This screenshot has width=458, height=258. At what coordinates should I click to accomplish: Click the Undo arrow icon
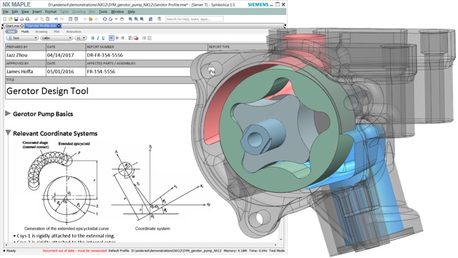[x=57, y=19]
